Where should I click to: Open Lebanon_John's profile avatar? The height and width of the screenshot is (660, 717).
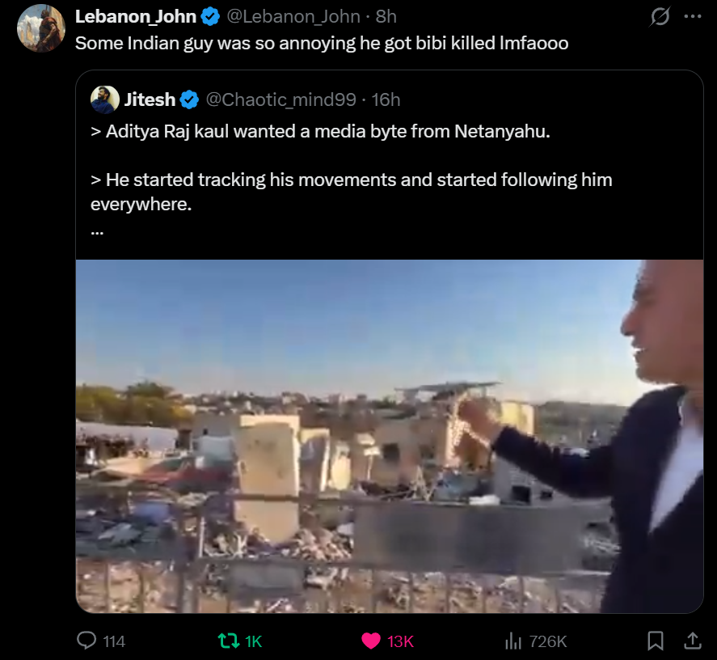coord(41,28)
